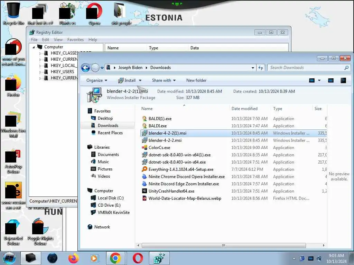Viewport: 354px width, 265px height.
Task: Sort files by Date modified column
Action: click(244, 109)
